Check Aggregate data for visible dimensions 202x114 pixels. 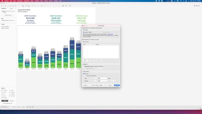tap(83, 66)
